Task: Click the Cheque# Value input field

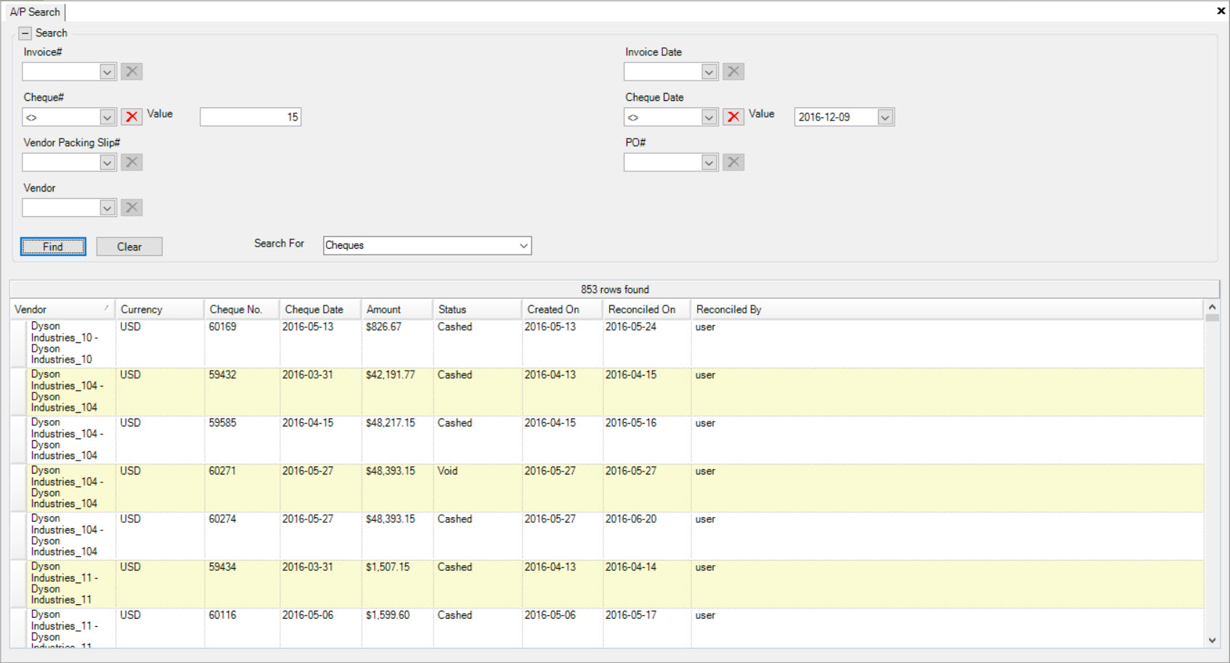Action: tap(251, 117)
